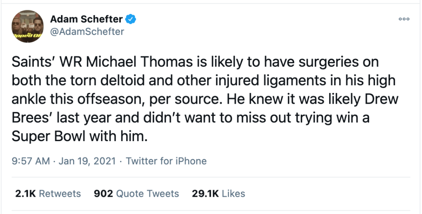Image resolution: width=422 pixels, height=214 pixels.
Task: Open the more options ellipsis menu
Action: 404,19
